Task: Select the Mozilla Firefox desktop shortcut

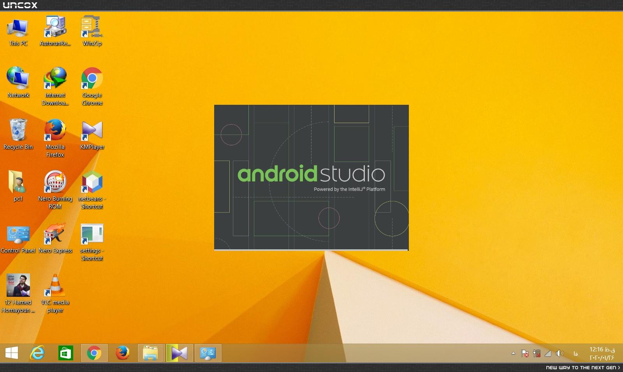Action: (x=55, y=138)
